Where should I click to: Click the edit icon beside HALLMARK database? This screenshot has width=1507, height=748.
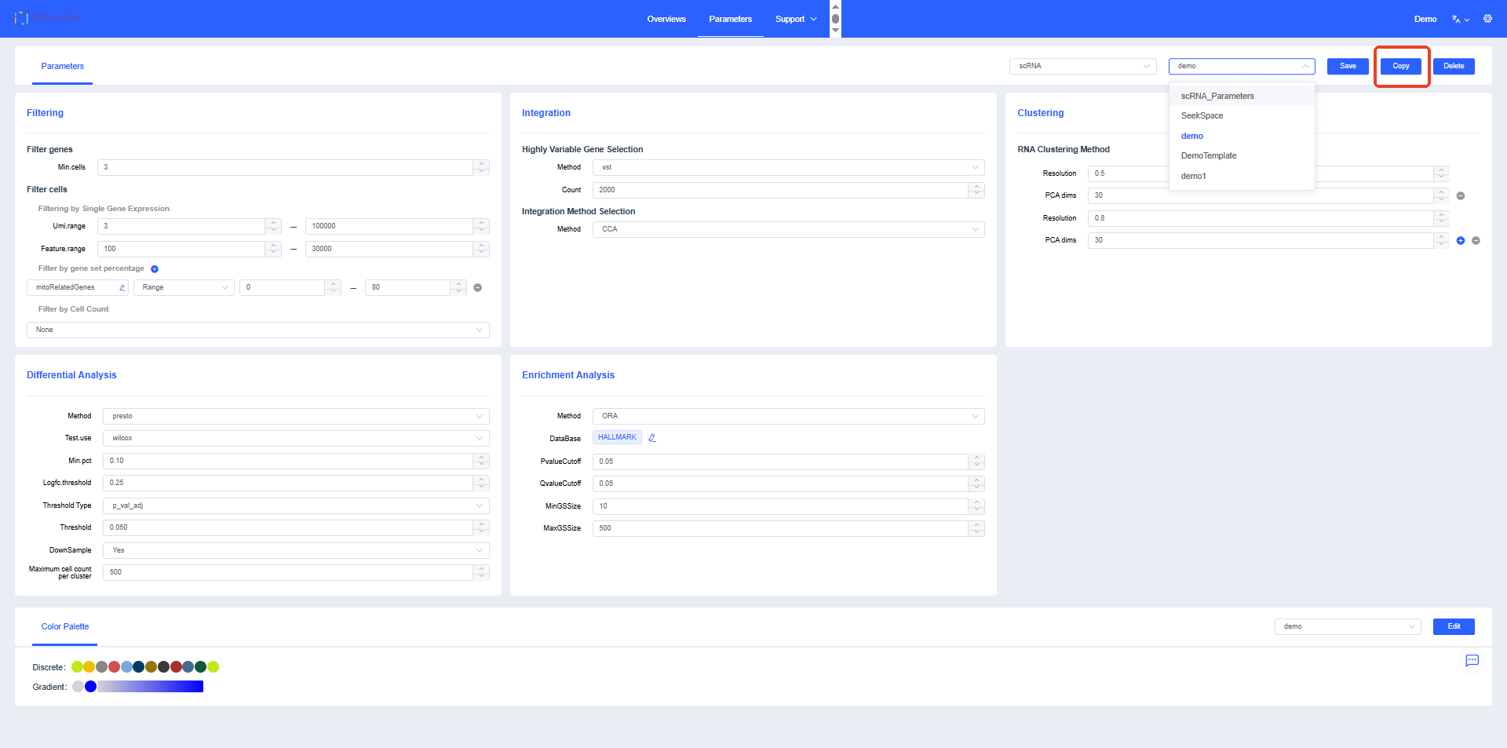pos(652,438)
